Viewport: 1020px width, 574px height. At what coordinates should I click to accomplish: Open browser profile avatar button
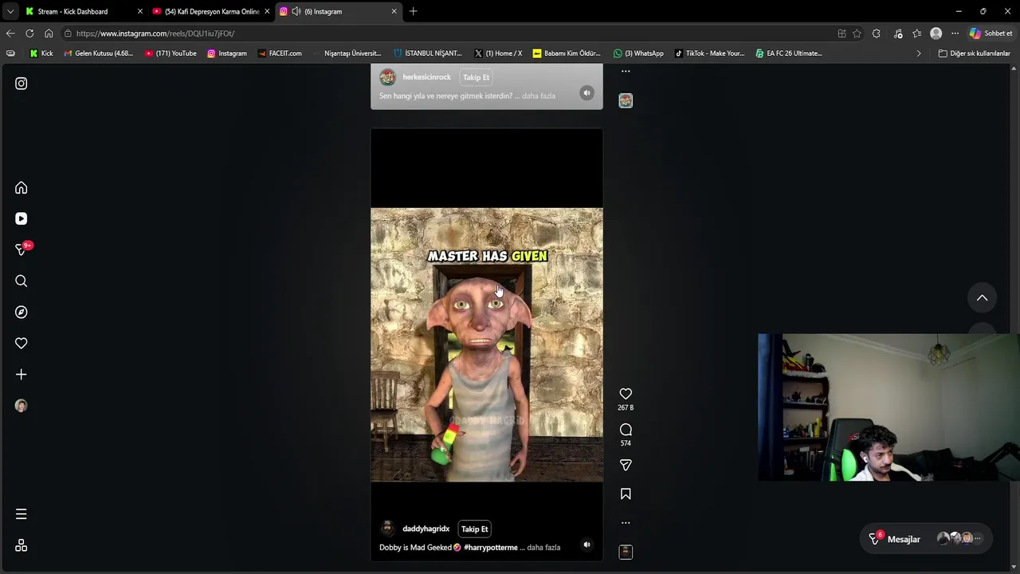(x=936, y=33)
